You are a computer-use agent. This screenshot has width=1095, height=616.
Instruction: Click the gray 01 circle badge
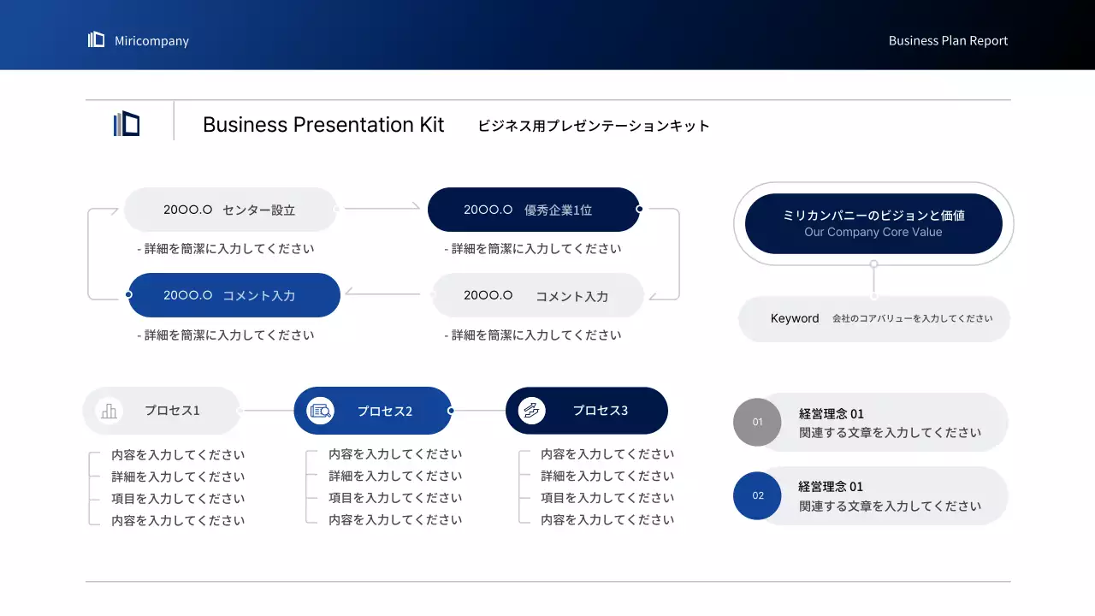pos(757,423)
